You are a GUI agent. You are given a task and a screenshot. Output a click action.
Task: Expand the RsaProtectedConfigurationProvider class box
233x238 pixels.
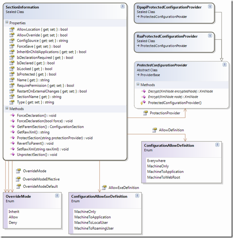(210, 35)
